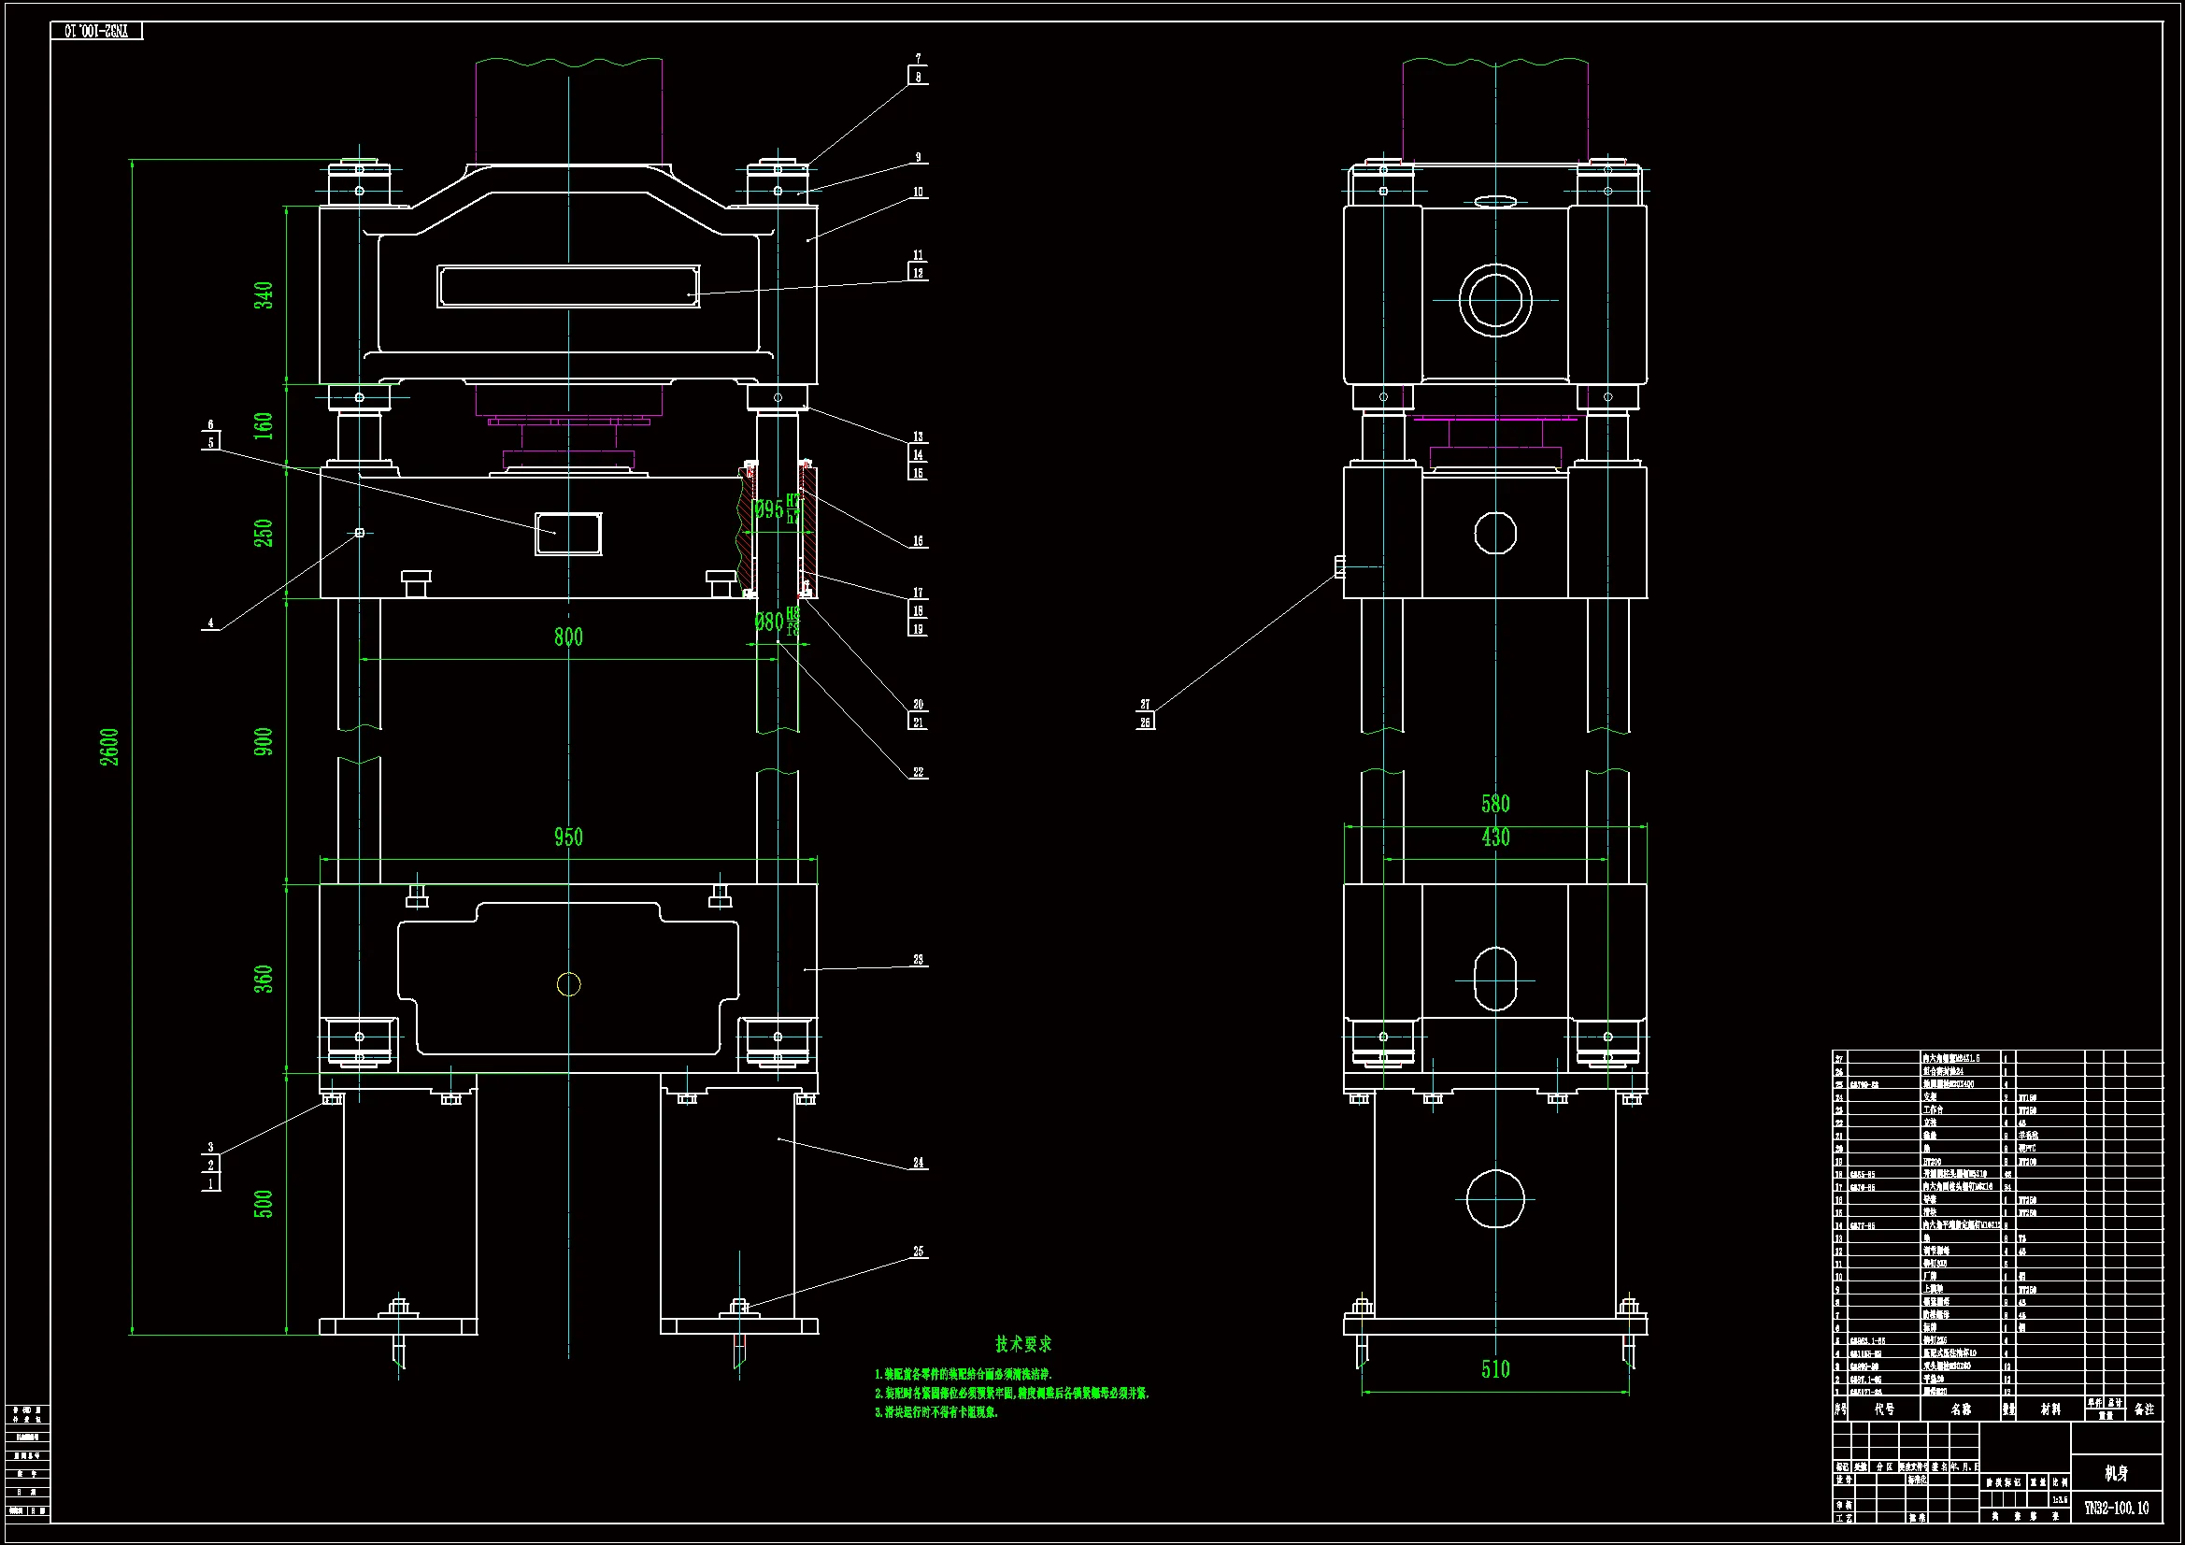Select the 340 vertical dimension text

(264, 294)
